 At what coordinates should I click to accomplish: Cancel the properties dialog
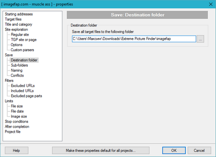pyautogui.click(x=199, y=151)
